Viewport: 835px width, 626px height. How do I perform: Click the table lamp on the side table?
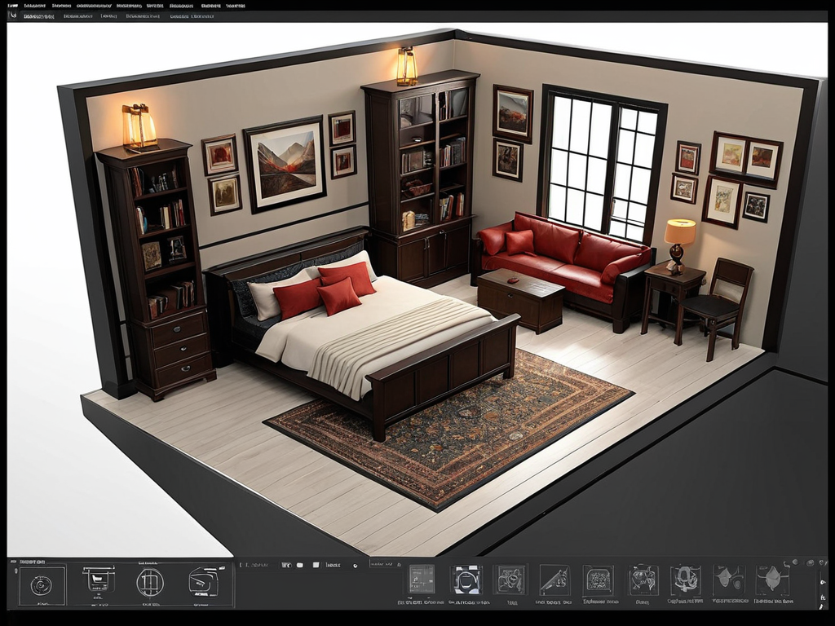678,242
